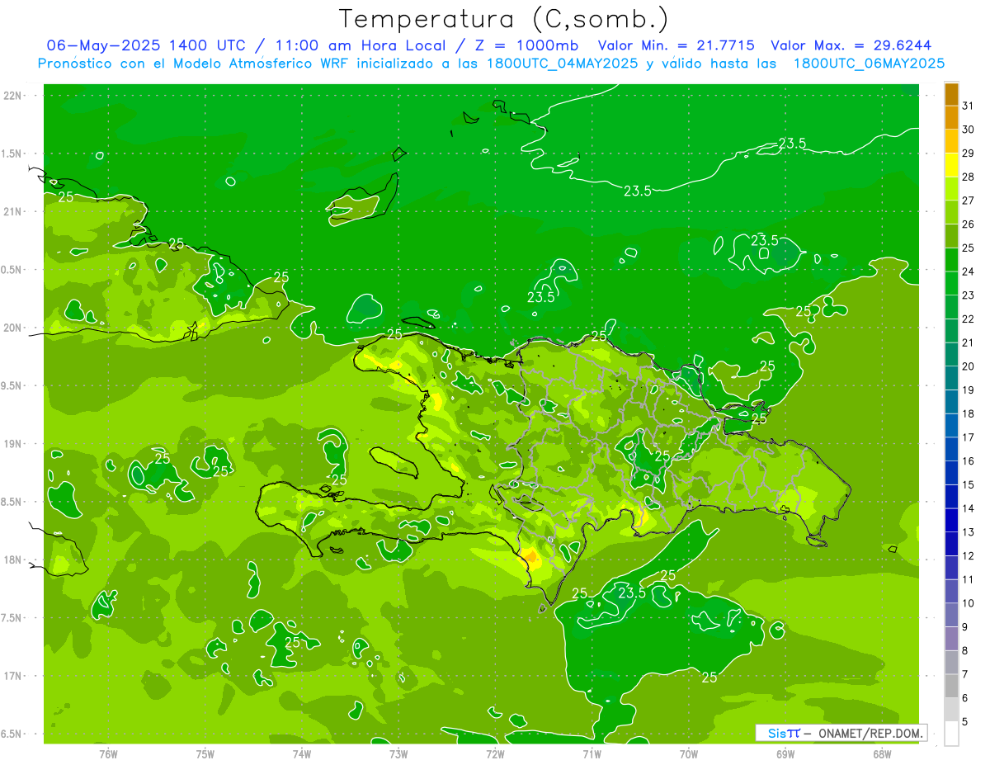990x765 pixels.
Task: Pick the green legend band between 23 and 24
Action: [951, 284]
